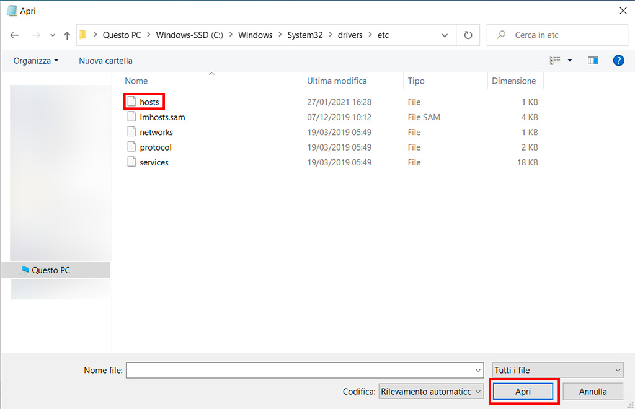Change view layout icon

(555, 60)
